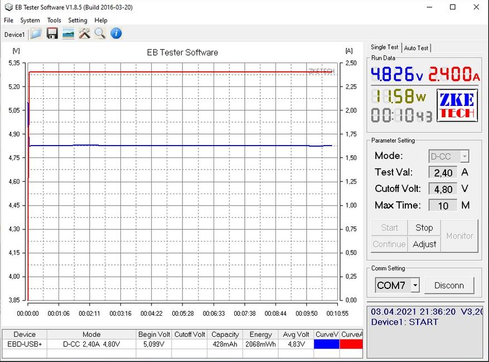489x362 pixels.
Task: Open file with the folder toolbar icon
Action: click(x=36, y=33)
